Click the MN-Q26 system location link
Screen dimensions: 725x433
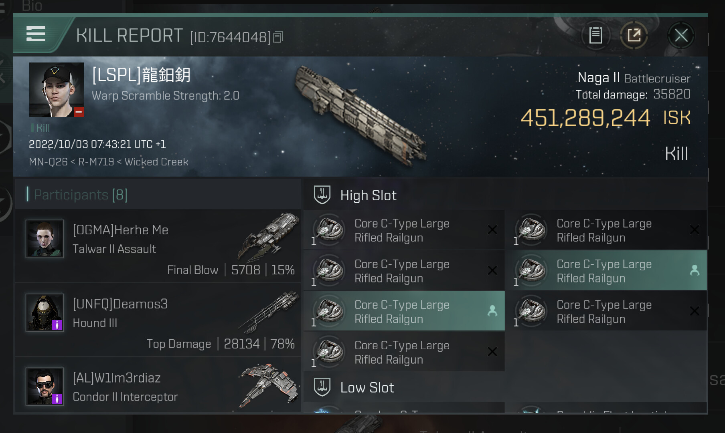48,162
